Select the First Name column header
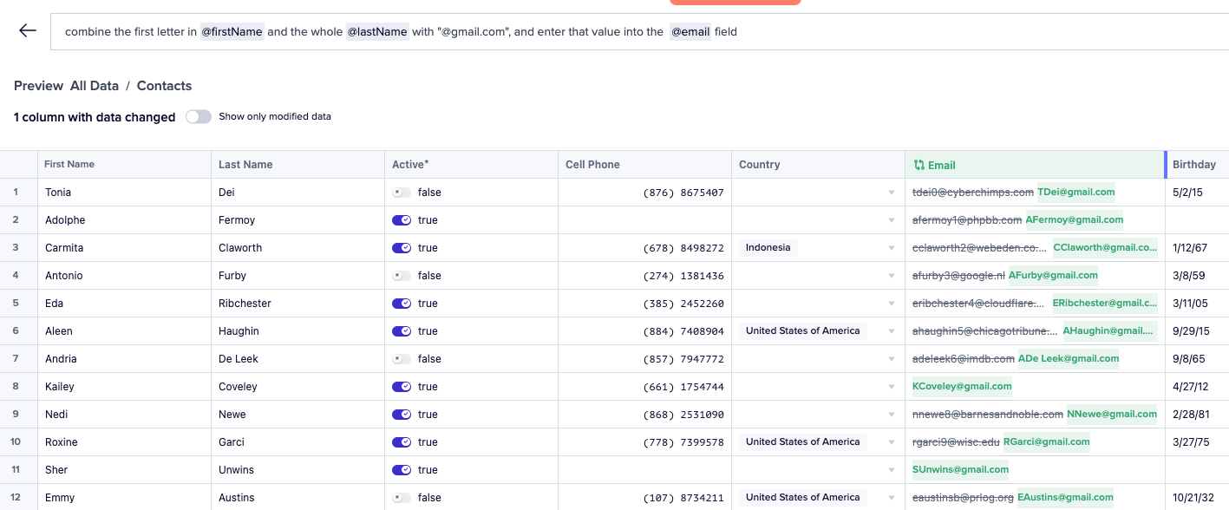Image resolution: width=1229 pixels, height=510 pixels. [x=69, y=165]
